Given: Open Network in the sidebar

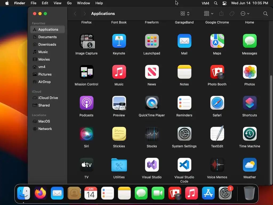Looking at the screenshot, I should (47, 129).
